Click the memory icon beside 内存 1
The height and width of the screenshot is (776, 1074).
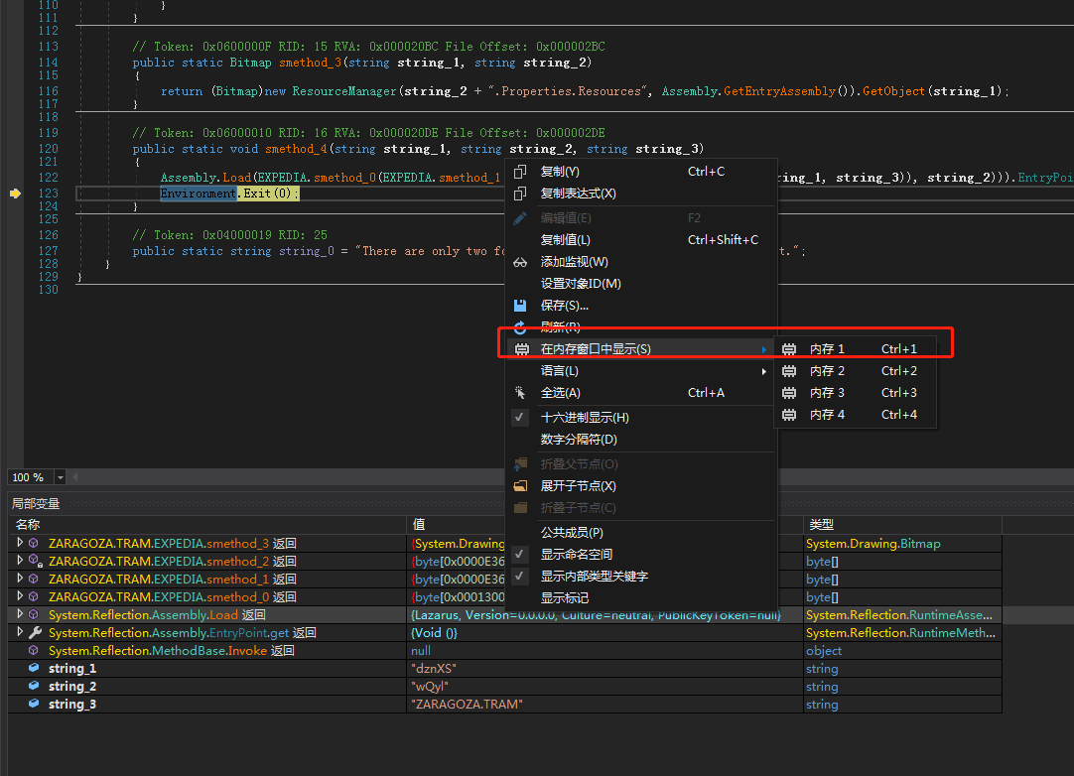pyautogui.click(x=789, y=349)
